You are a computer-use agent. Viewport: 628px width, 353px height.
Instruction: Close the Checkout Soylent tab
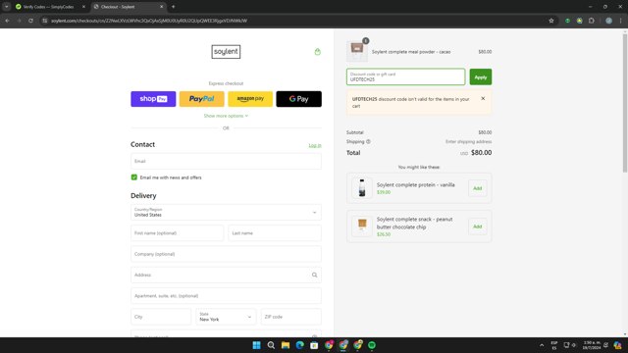coord(161,7)
